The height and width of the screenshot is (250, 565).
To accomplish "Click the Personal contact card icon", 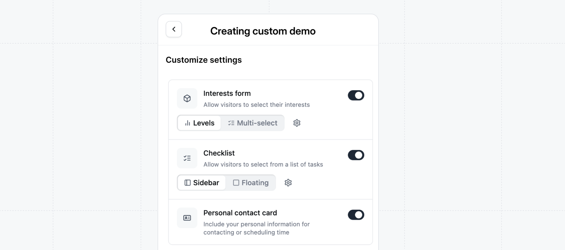I will click(187, 218).
